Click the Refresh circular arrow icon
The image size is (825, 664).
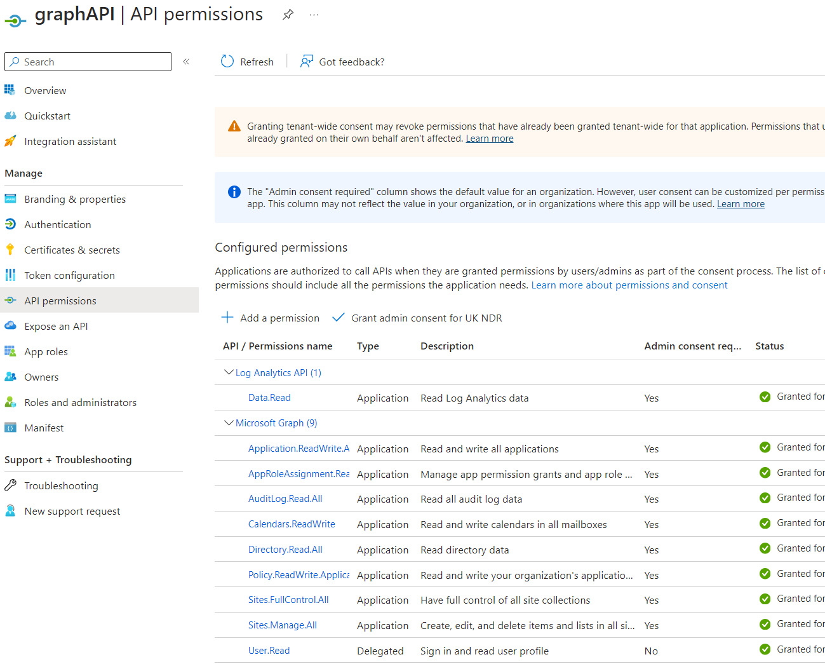click(227, 61)
